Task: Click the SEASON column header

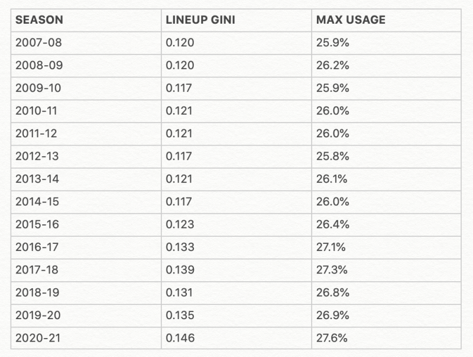Action: (x=39, y=20)
